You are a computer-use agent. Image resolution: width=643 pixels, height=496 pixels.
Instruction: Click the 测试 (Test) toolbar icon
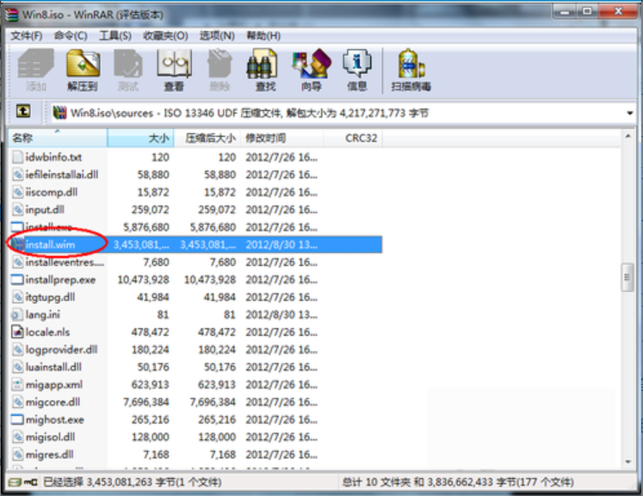pyautogui.click(x=127, y=69)
